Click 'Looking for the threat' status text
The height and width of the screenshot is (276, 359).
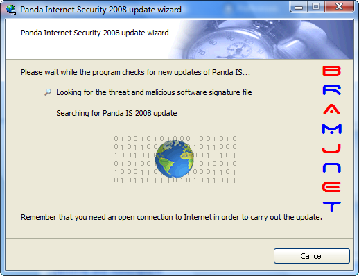pyautogui.click(x=154, y=92)
